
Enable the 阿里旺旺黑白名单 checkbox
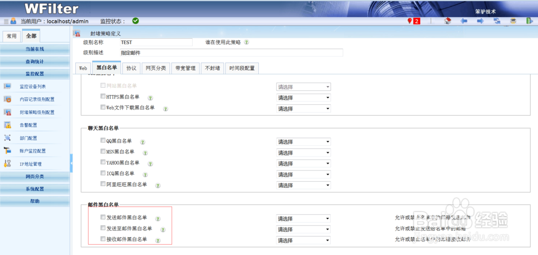[x=103, y=184]
